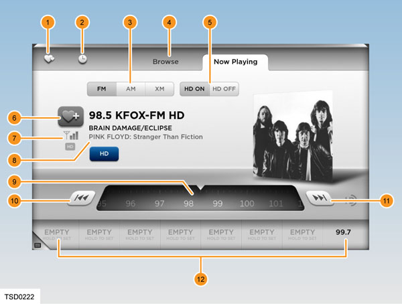Image resolution: width=402 pixels, height=304 pixels.
Task: Enable HD radio with HD ON
Action: [194, 88]
